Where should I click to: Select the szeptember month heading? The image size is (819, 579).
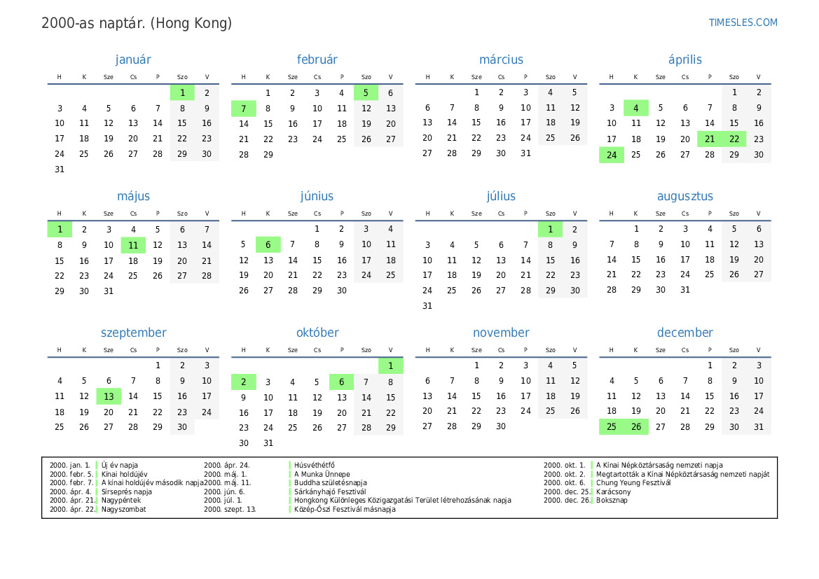click(133, 333)
